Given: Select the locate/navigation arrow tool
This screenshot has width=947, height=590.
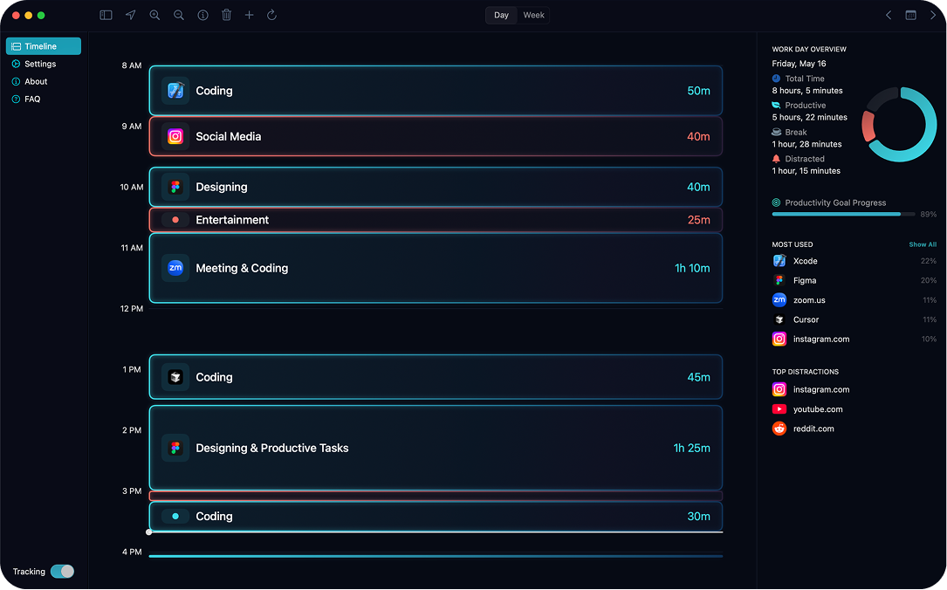Looking at the screenshot, I should click(x=129, y=15).
